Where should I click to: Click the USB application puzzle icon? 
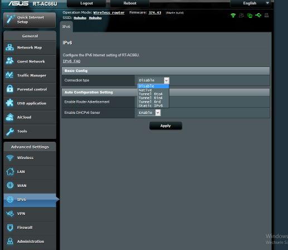(9, 103)
